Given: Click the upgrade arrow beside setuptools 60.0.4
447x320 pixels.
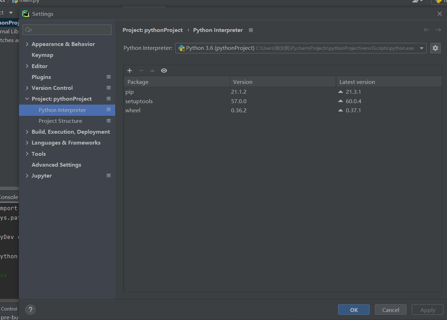Looking at the screenshot, I should 340,101.
